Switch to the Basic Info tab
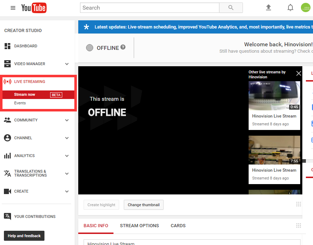This screenshot has height=245, width=313. (96, 226)
